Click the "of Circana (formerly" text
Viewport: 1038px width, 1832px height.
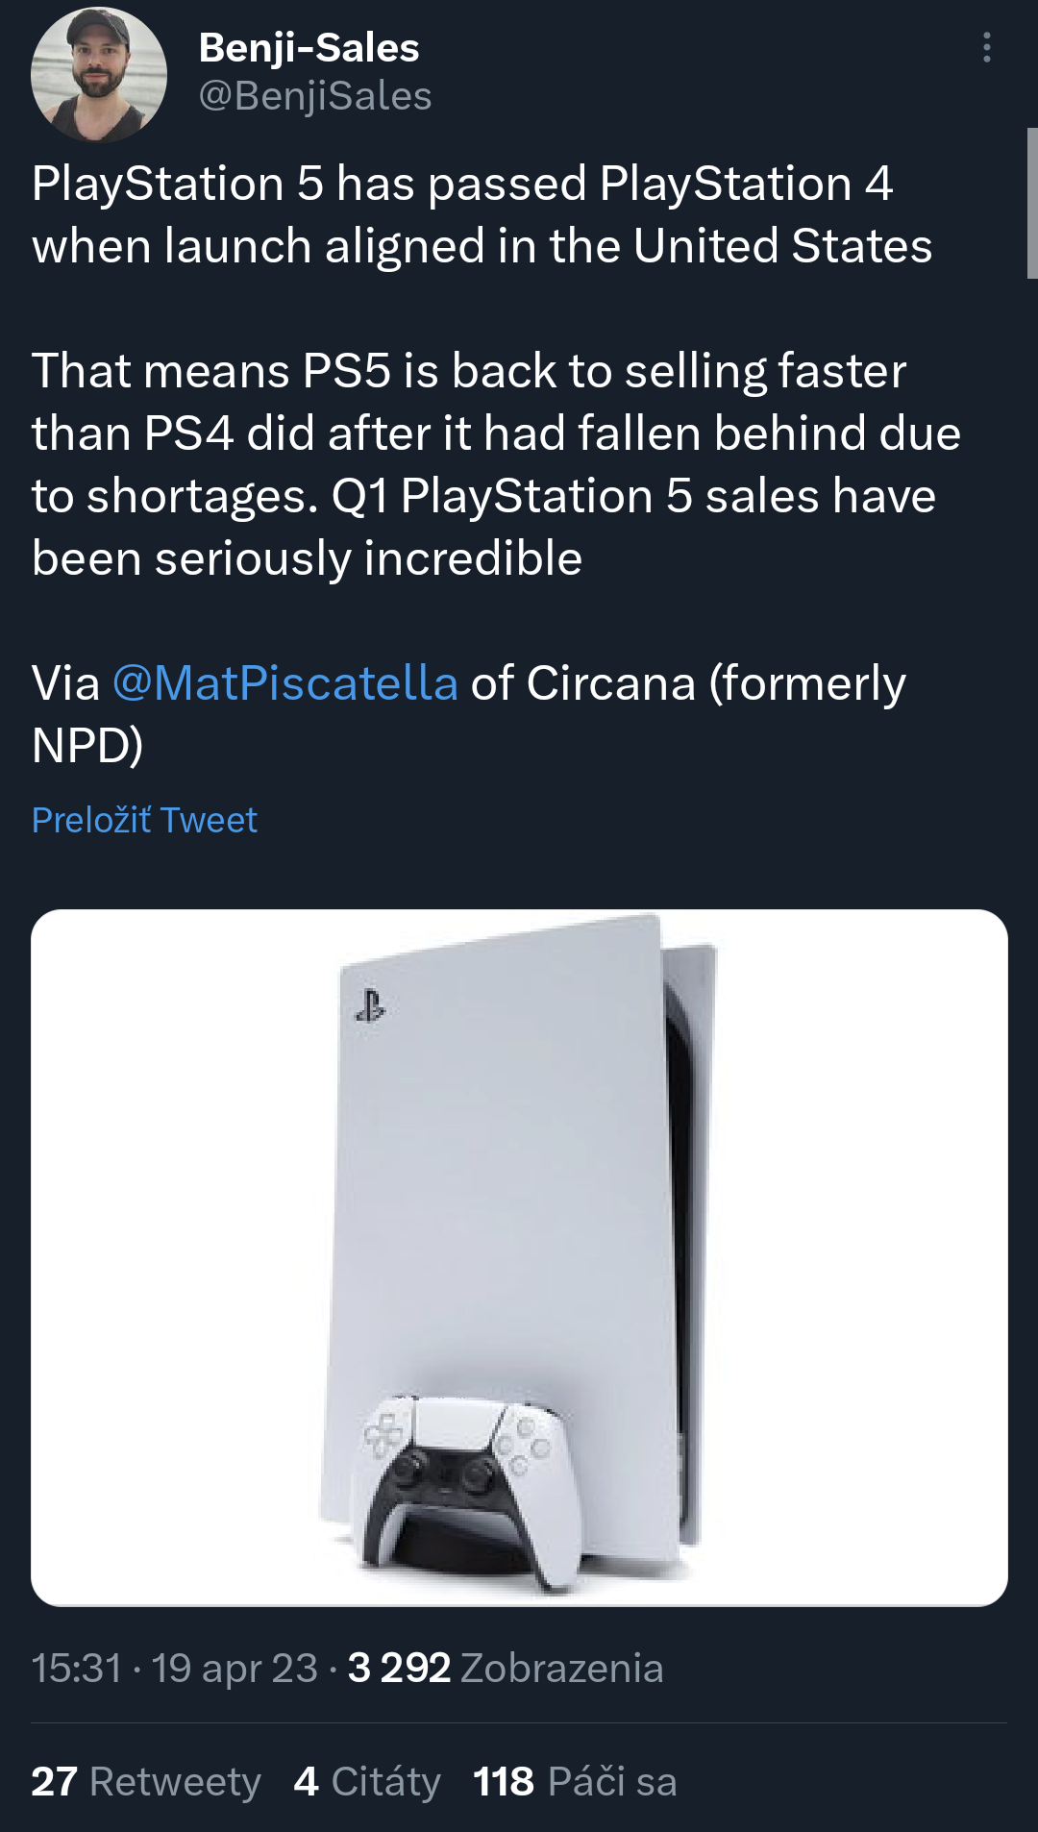click(x=687, y=683)
